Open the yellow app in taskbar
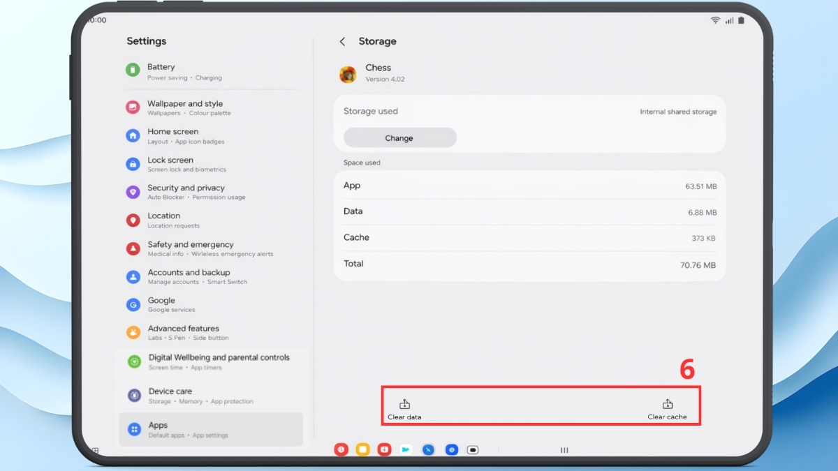 362,450
